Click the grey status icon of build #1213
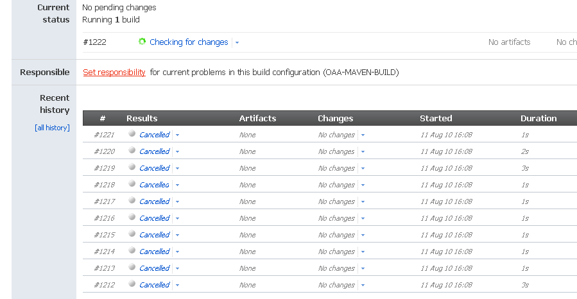This screenshot has width=577, height=299. [x=132, y=267]
